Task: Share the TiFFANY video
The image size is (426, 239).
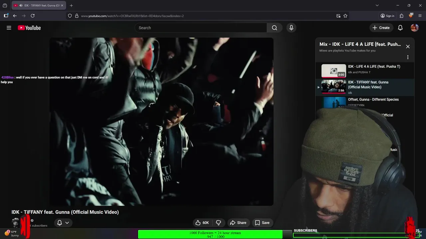Action: [x=238, y=223]
